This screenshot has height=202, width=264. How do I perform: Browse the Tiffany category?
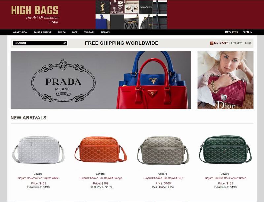tap(105, 32)
